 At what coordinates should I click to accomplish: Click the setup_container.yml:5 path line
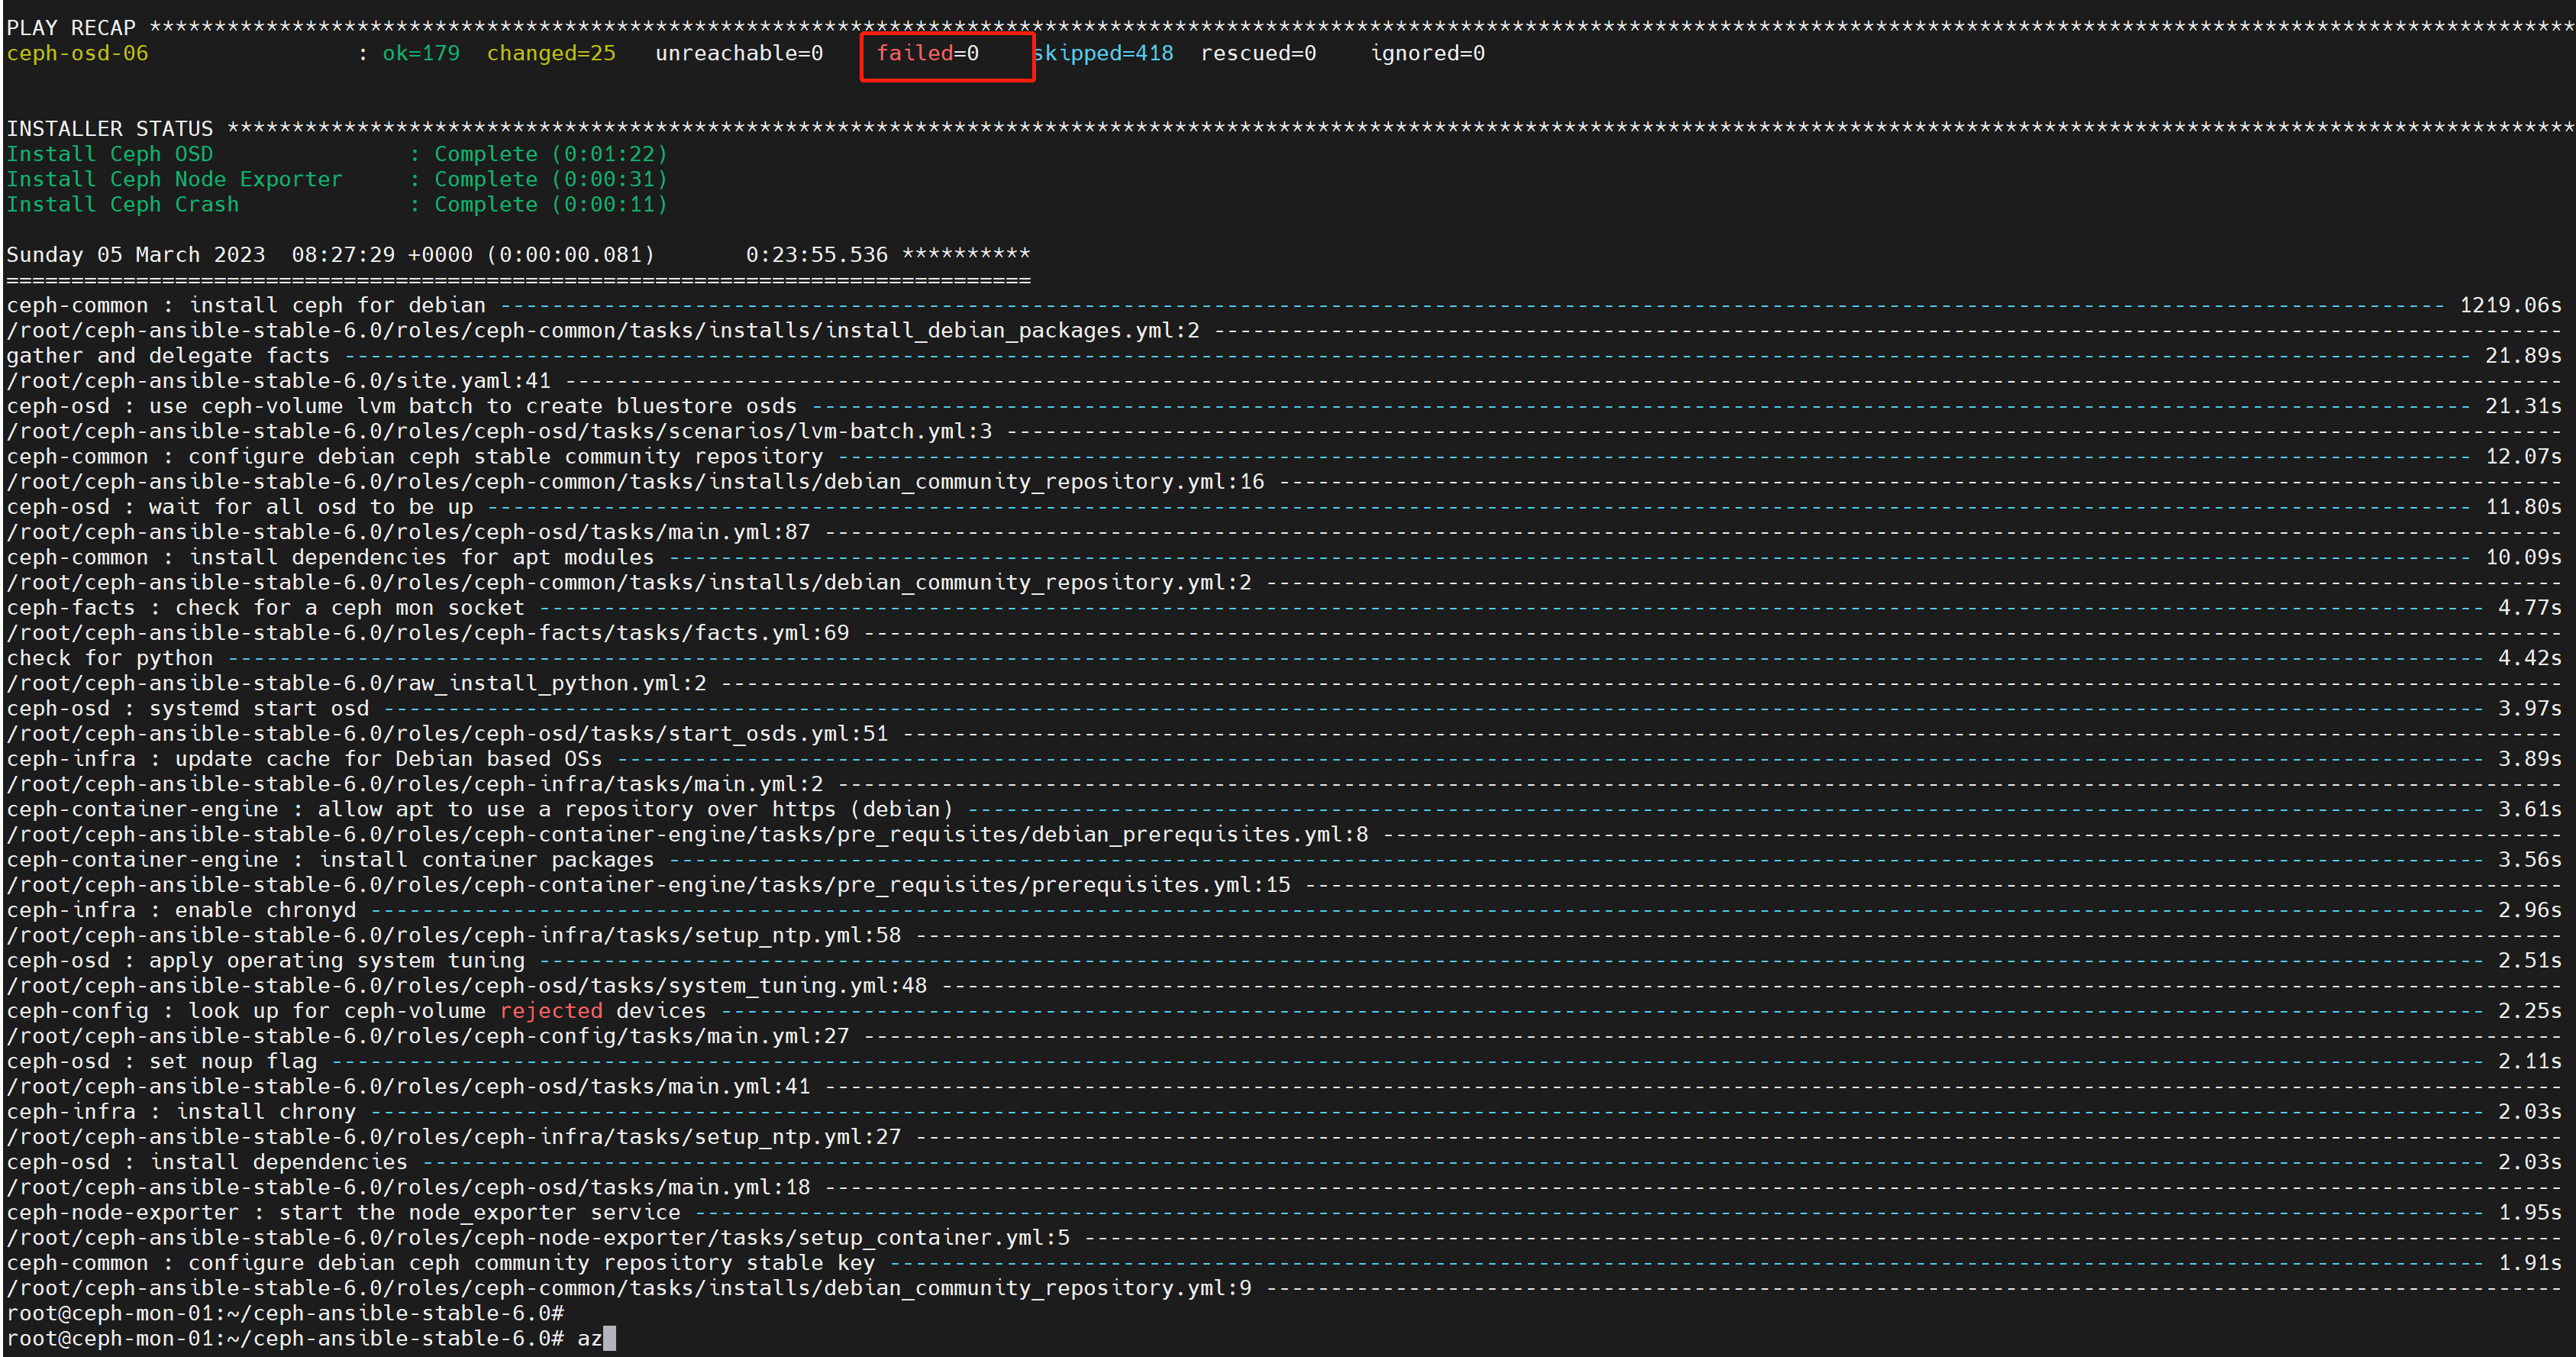[538, 1237]
